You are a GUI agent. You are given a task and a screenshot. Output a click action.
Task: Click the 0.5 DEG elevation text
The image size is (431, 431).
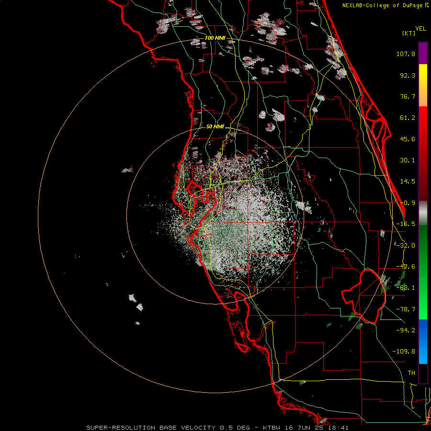coord(235,428)
